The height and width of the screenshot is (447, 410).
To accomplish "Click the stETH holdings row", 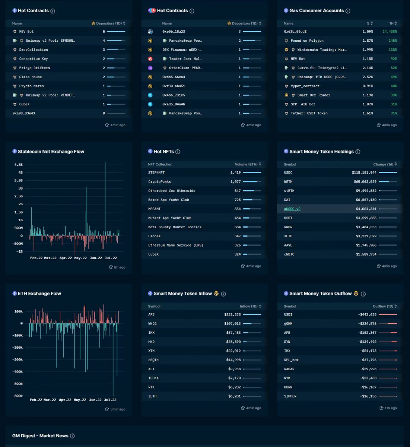I will coord(340,191).
